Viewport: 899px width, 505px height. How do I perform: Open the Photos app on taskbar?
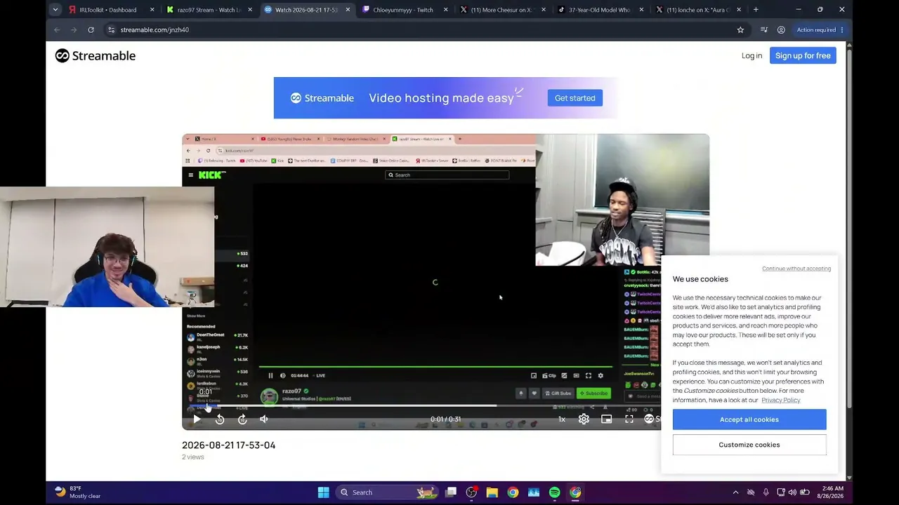pyautogui.click(x=534, y=492)
